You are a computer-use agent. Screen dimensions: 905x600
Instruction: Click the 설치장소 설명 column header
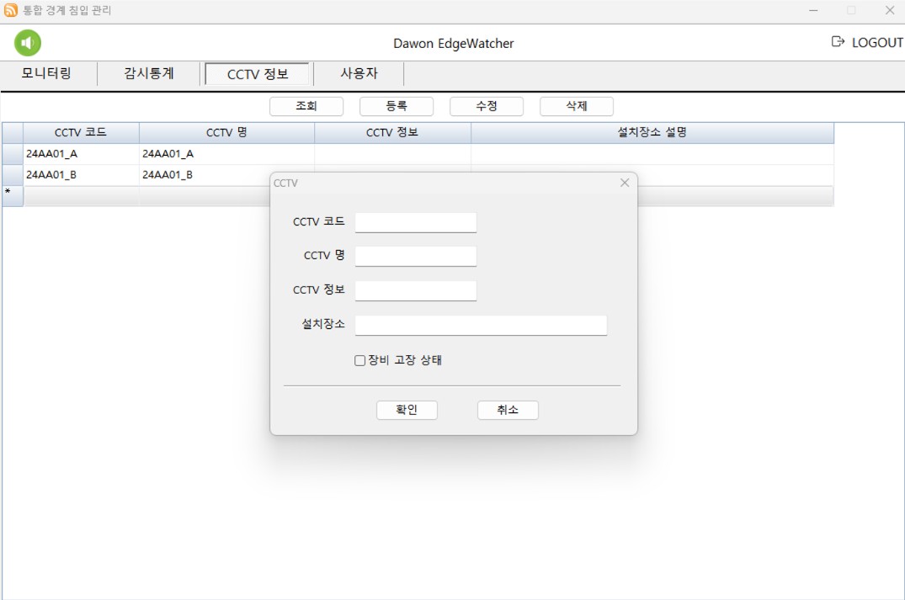tap(652, 133)
